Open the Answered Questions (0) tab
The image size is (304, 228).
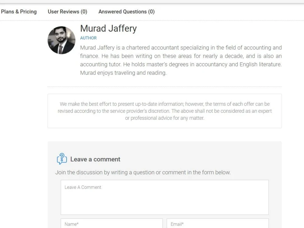[x=126, y=12]
